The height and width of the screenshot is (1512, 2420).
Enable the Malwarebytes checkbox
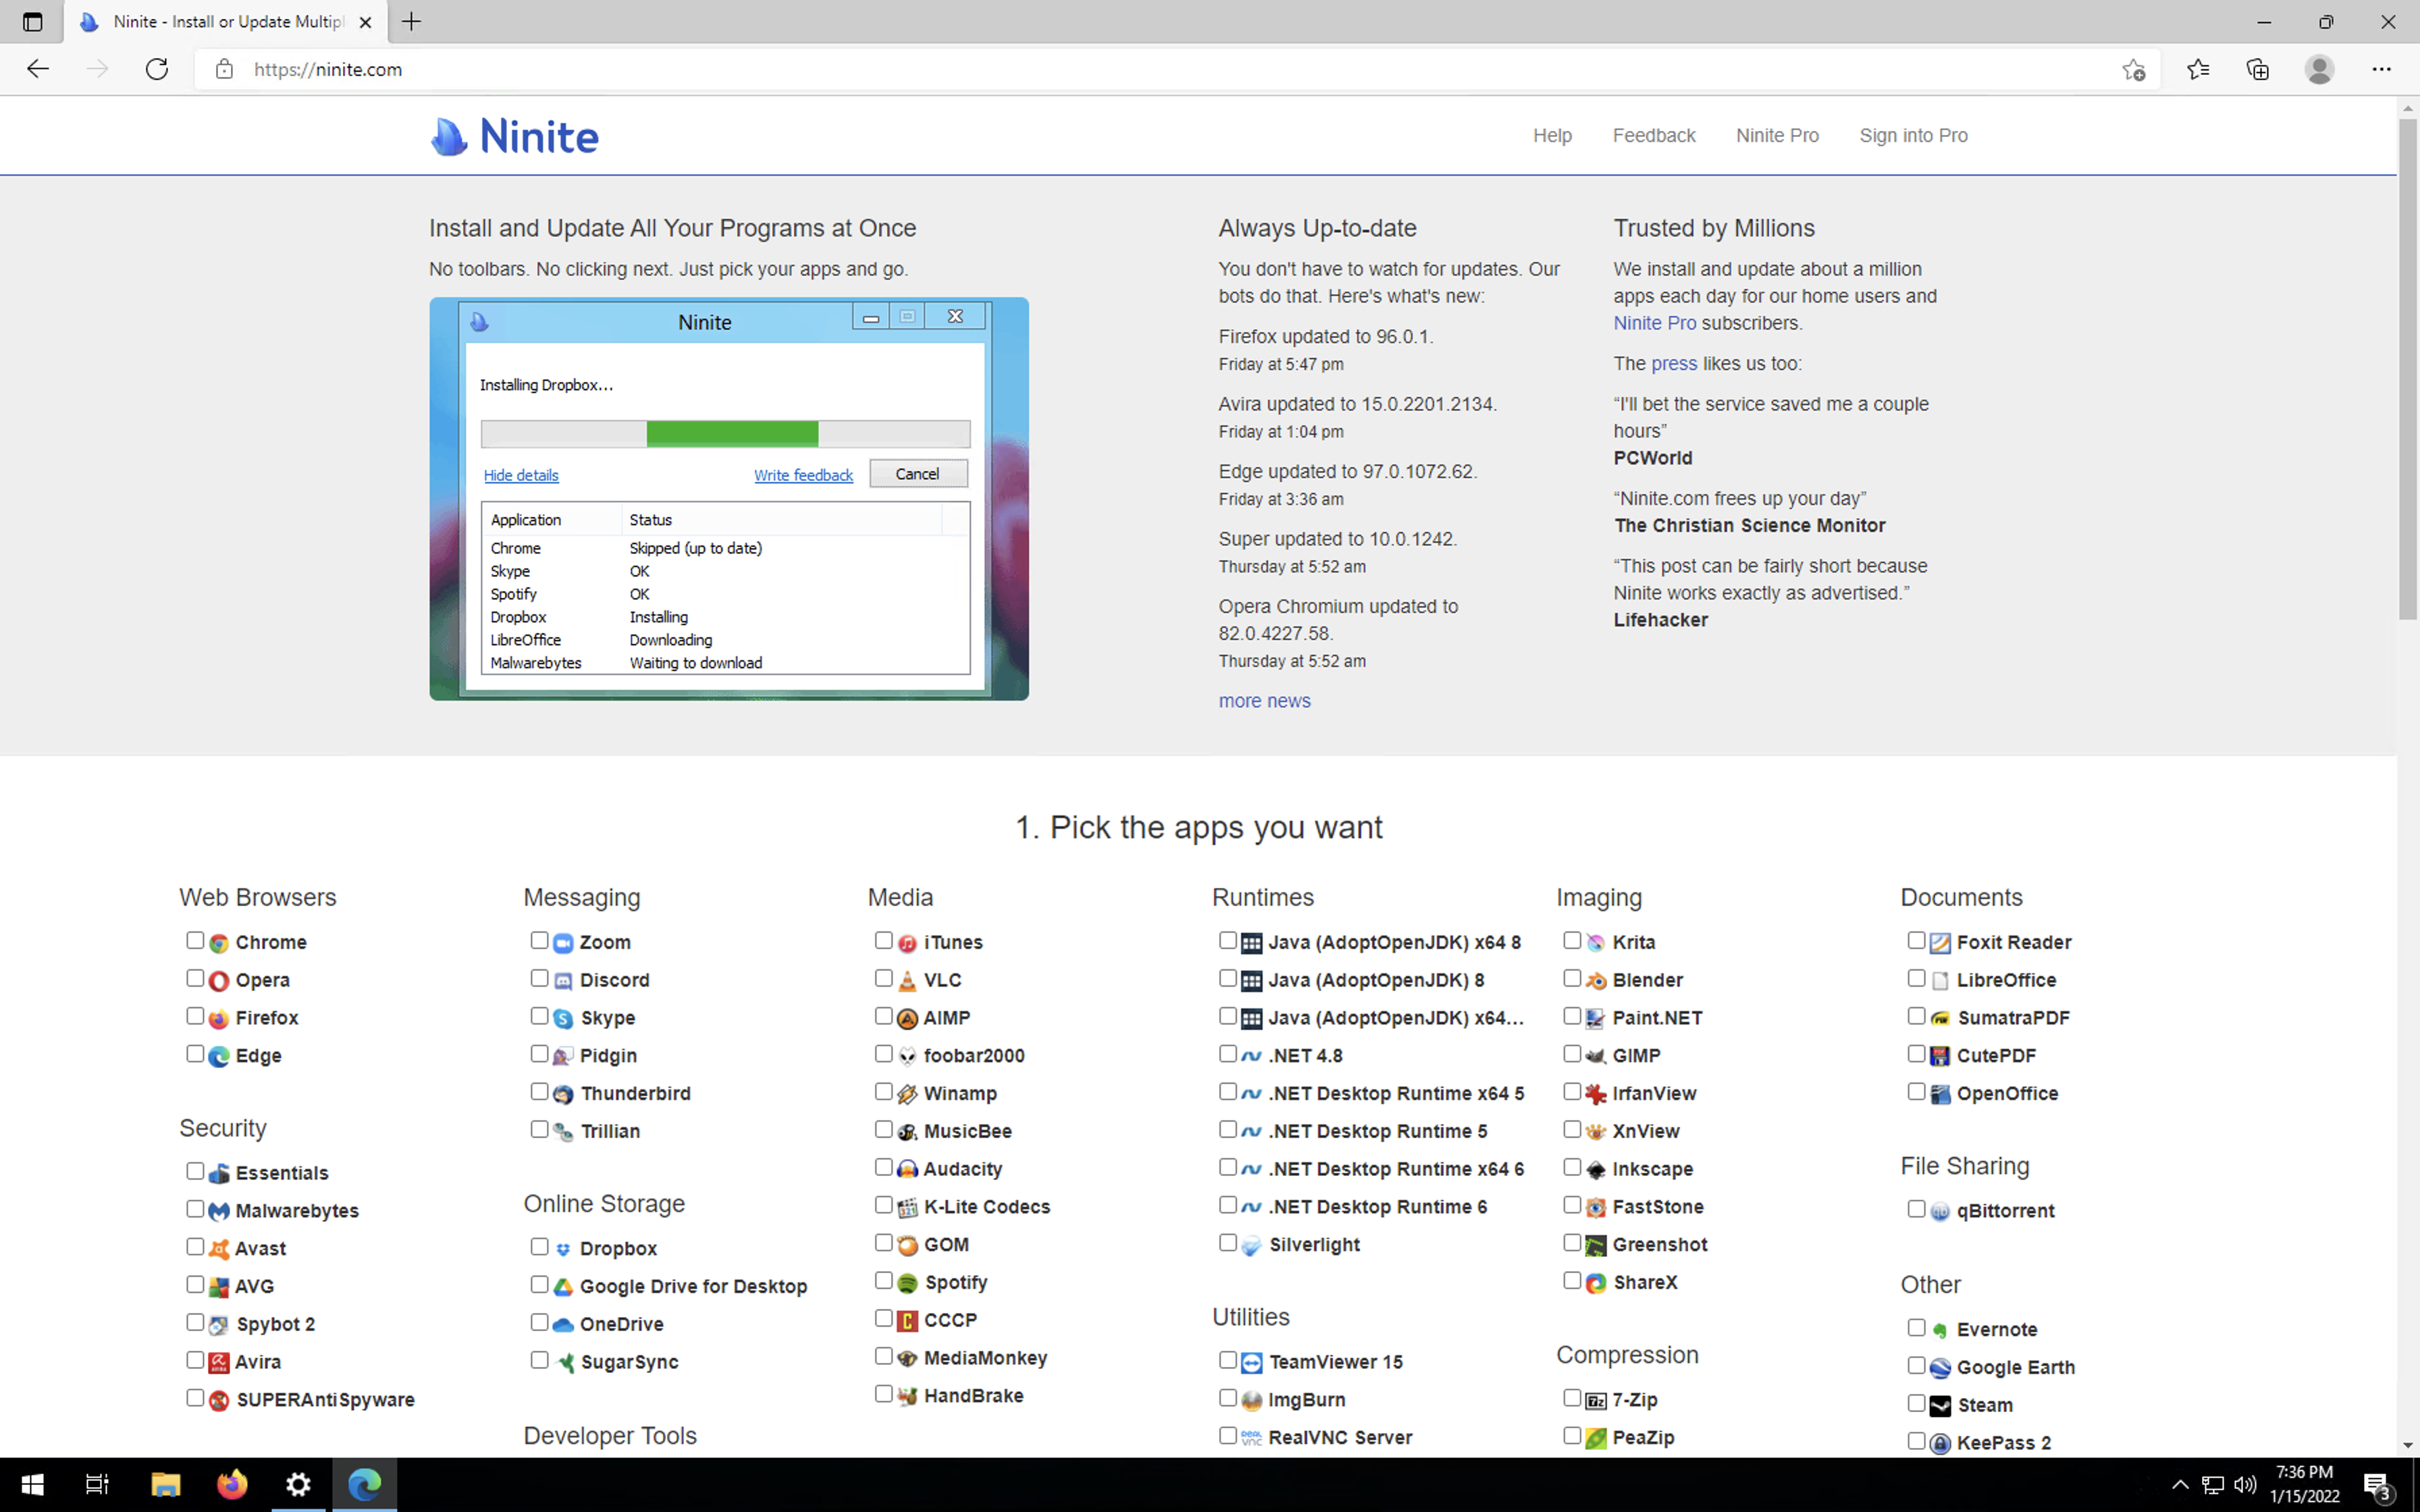[195, 1208]
